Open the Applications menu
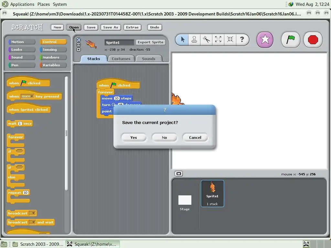This screenshot has height=248, width=331. click(x=22, y=4)
